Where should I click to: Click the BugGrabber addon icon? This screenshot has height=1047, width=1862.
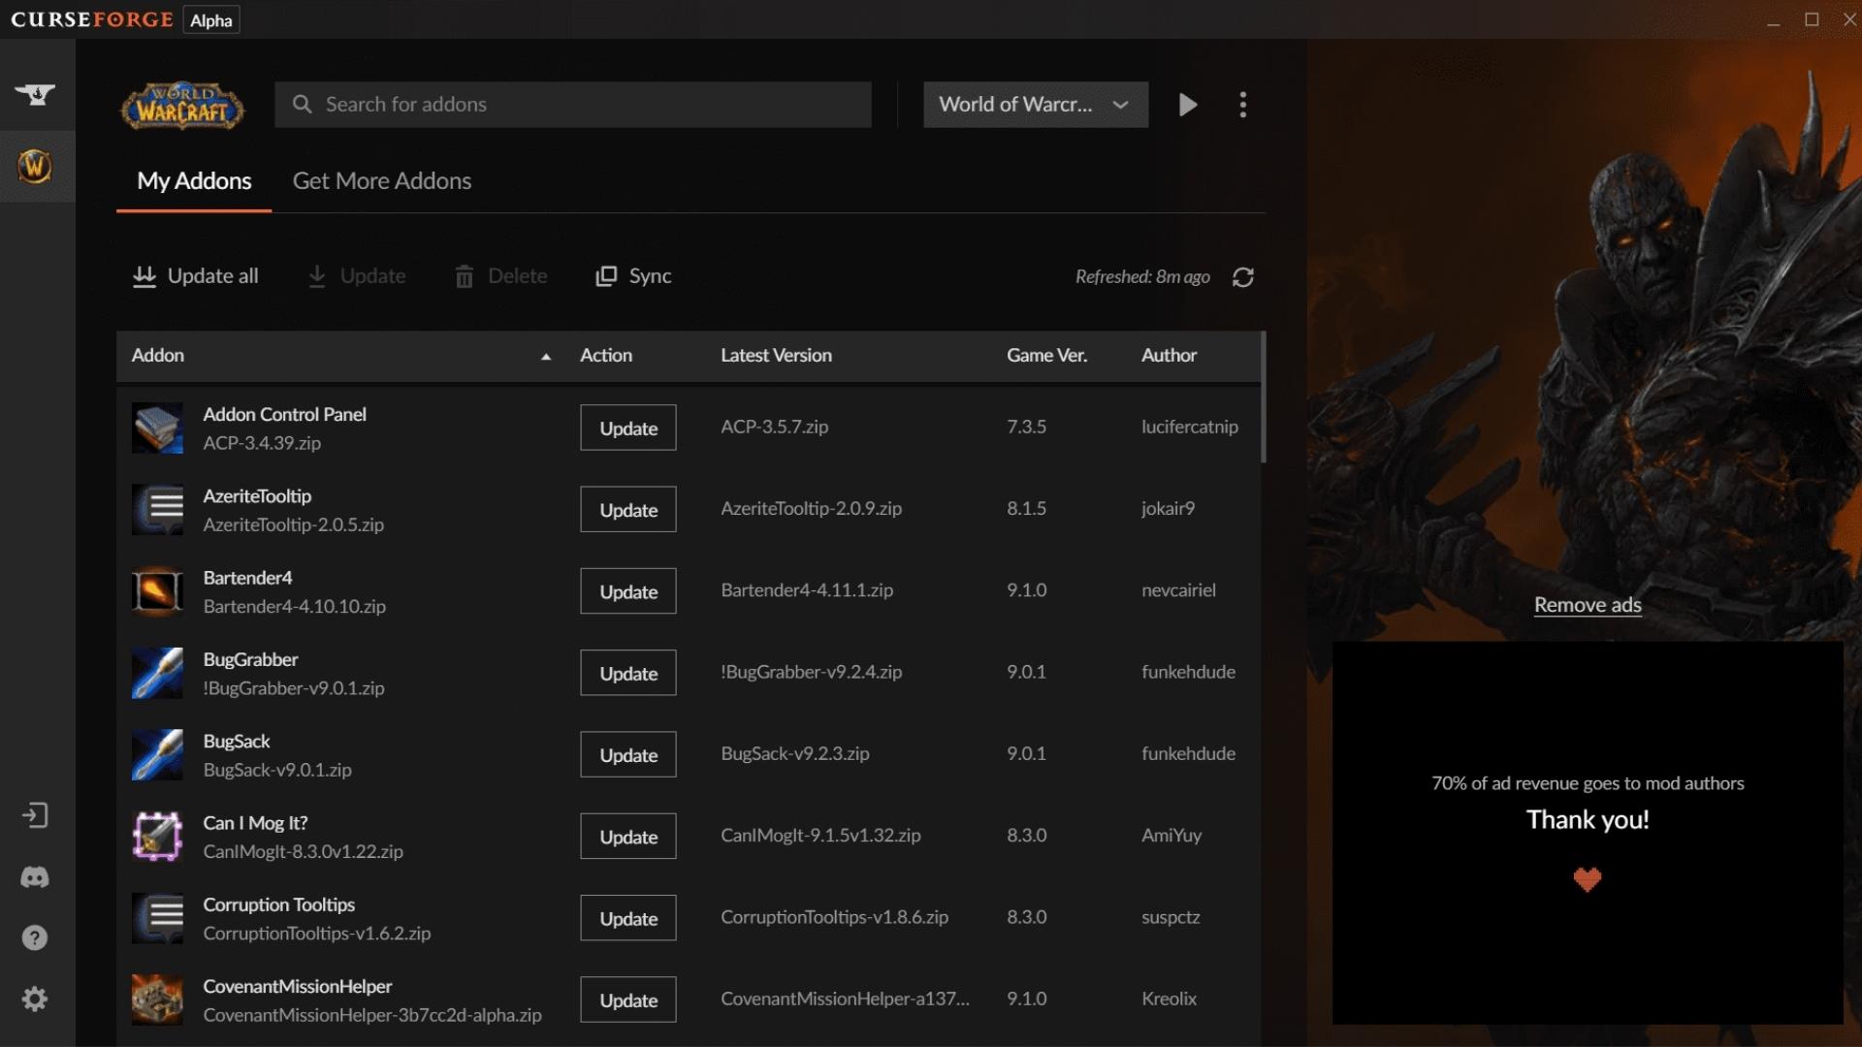pos(157,673)
